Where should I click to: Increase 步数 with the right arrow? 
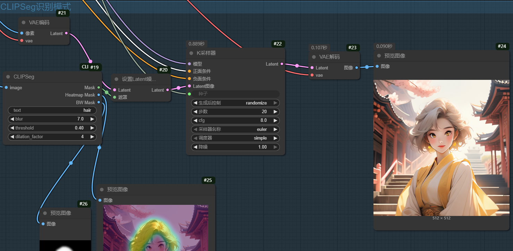pos(276,112)
